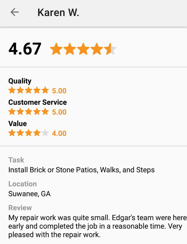Click the Review section heading
Image resolution: width=187 pixels, height=244 pixels.
click(x=20, y=208)
